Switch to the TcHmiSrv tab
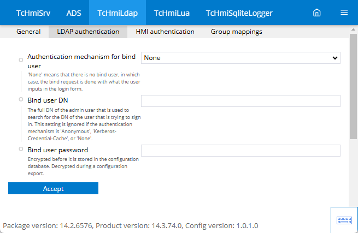The width and height of the screenshot is (358, 233). pyautogui.click(x=33, y=13)
